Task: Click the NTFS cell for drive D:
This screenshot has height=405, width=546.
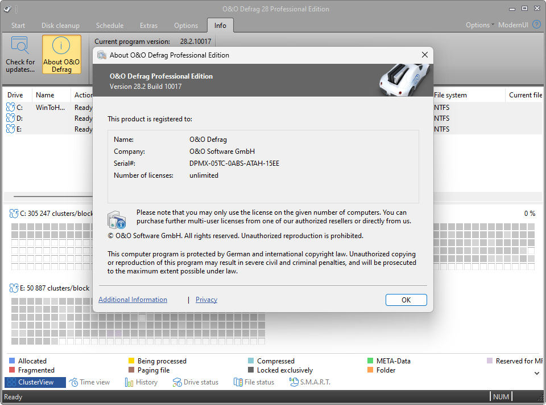Action: tap(441, 118)
